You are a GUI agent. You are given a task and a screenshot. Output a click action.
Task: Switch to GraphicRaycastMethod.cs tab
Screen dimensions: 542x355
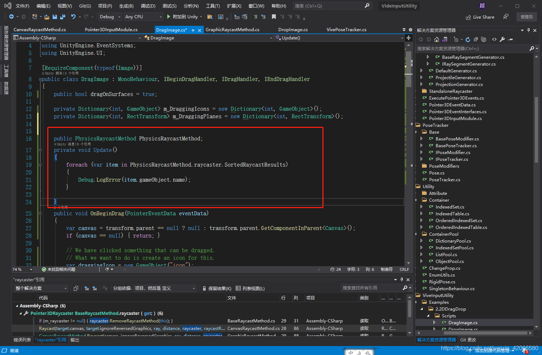click(232, 30)
